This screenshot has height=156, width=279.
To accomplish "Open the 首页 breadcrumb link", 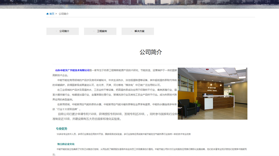I will 52,14.
